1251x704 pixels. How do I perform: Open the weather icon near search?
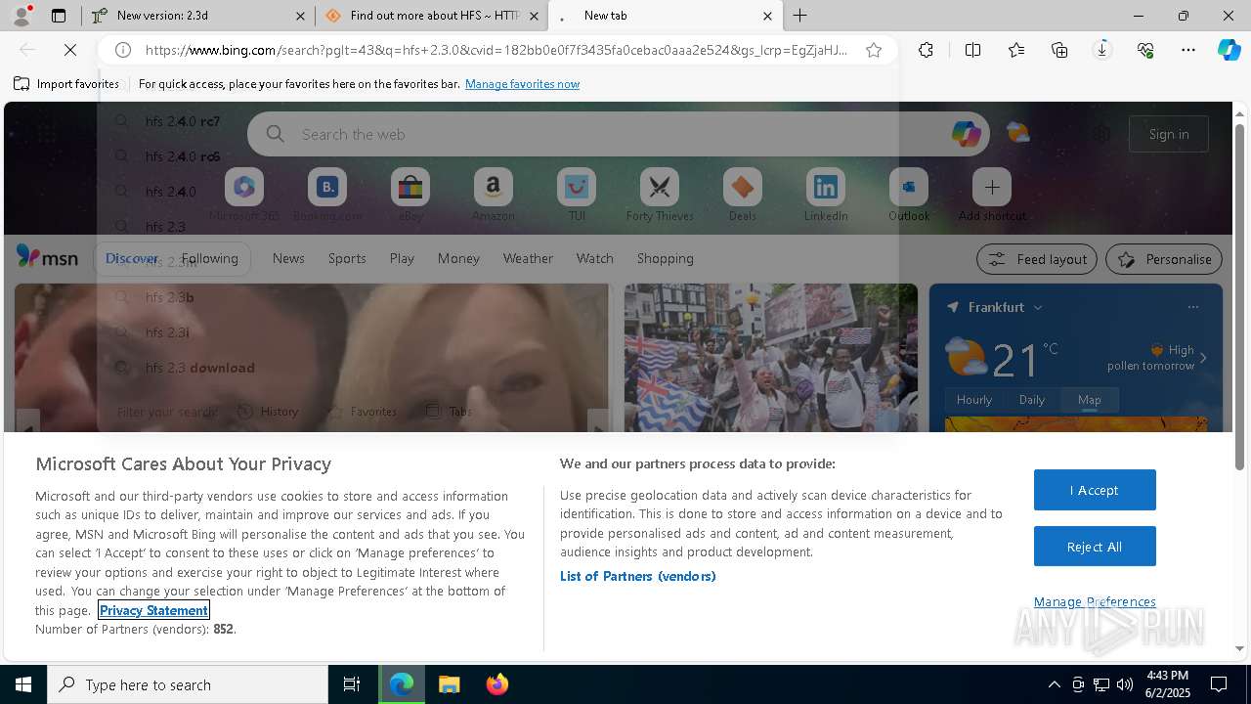click(1018, 133)
